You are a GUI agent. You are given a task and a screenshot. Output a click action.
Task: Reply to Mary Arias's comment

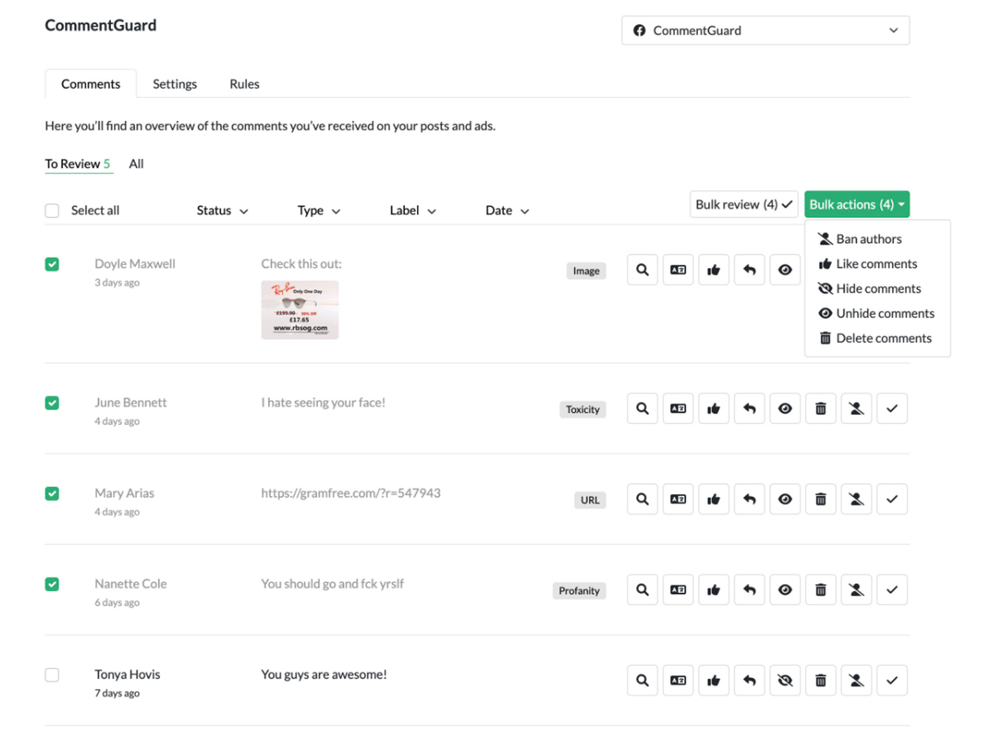coord(749,499)
